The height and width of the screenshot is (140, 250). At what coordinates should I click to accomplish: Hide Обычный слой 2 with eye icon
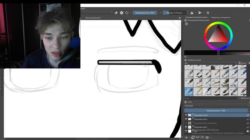186,119
